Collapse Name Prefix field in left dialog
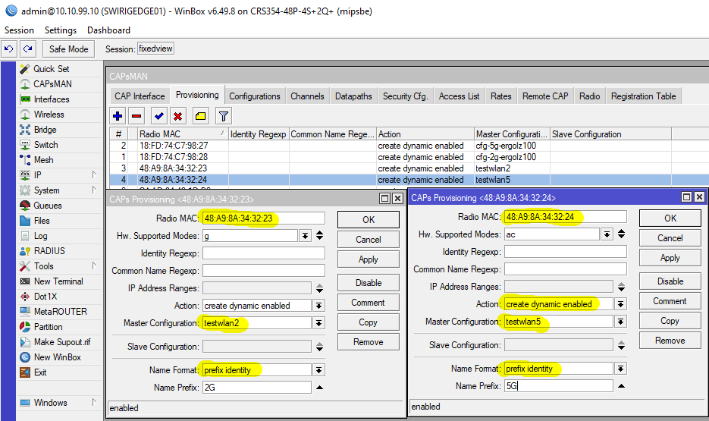This screenshot has width=709, height=421. (319, 388)
